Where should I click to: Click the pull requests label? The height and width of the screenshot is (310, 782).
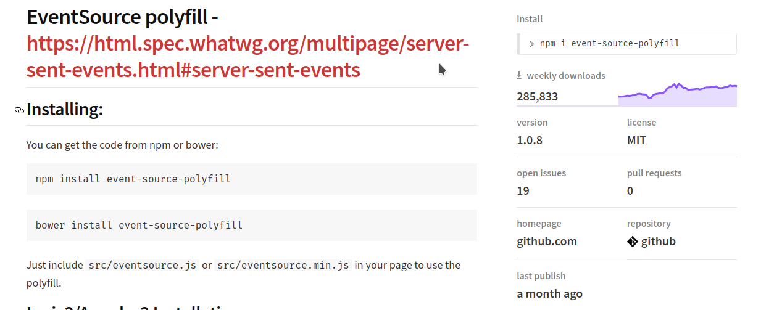[x=654, y=173]
